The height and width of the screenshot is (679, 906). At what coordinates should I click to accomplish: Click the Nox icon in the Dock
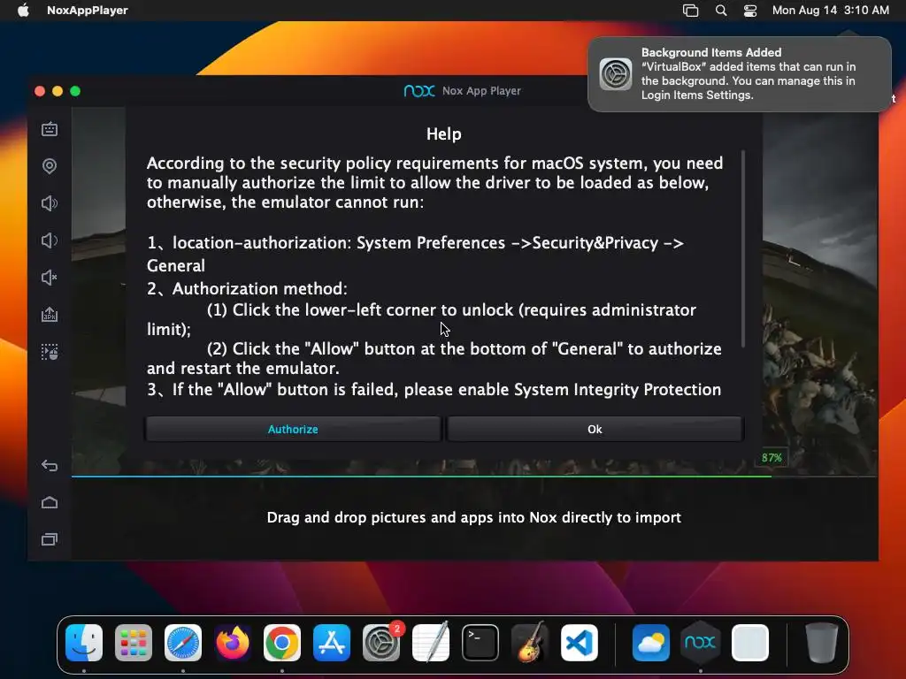pyautogui.click(x=701, y=642)
